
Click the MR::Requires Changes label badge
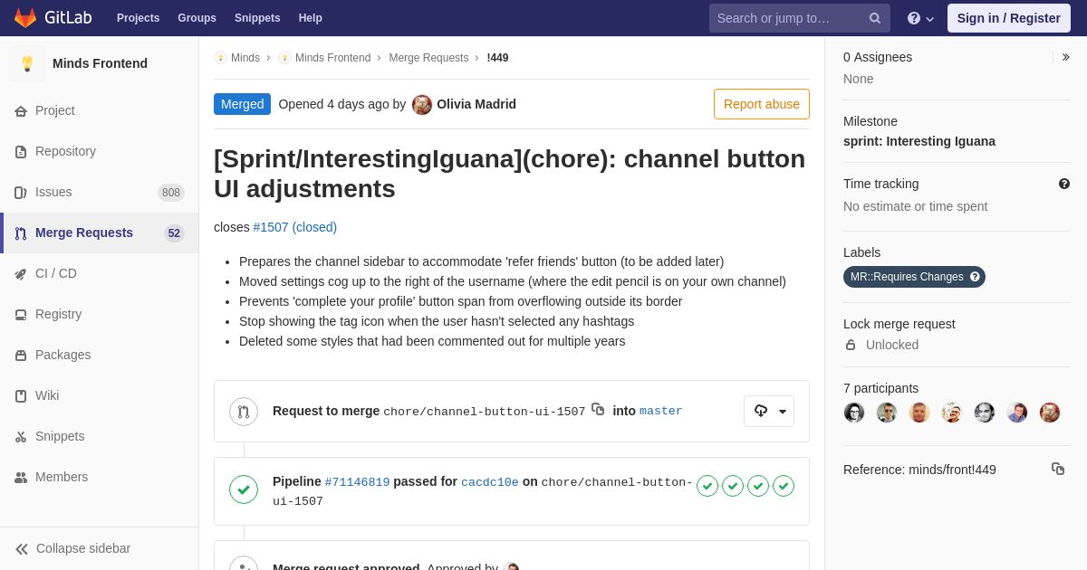(906, 277)
